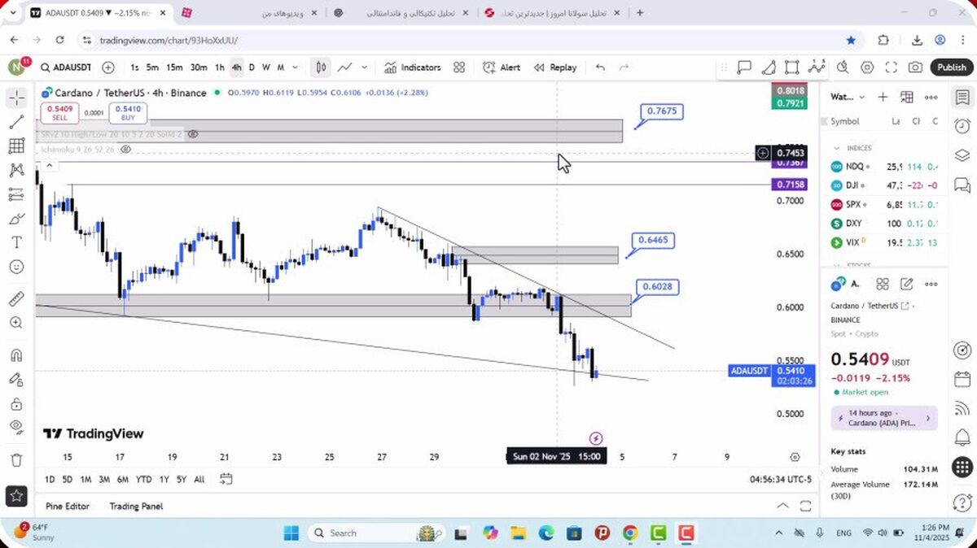Click the BUY 0.5410 button
977x548 pixels.
coord(128,113)
